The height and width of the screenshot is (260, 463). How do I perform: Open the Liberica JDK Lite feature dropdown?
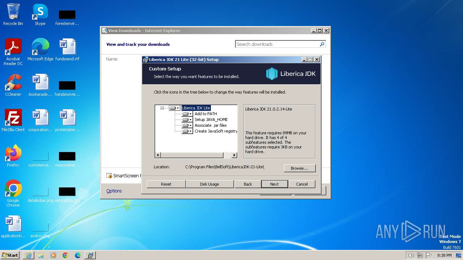(174, 108)
